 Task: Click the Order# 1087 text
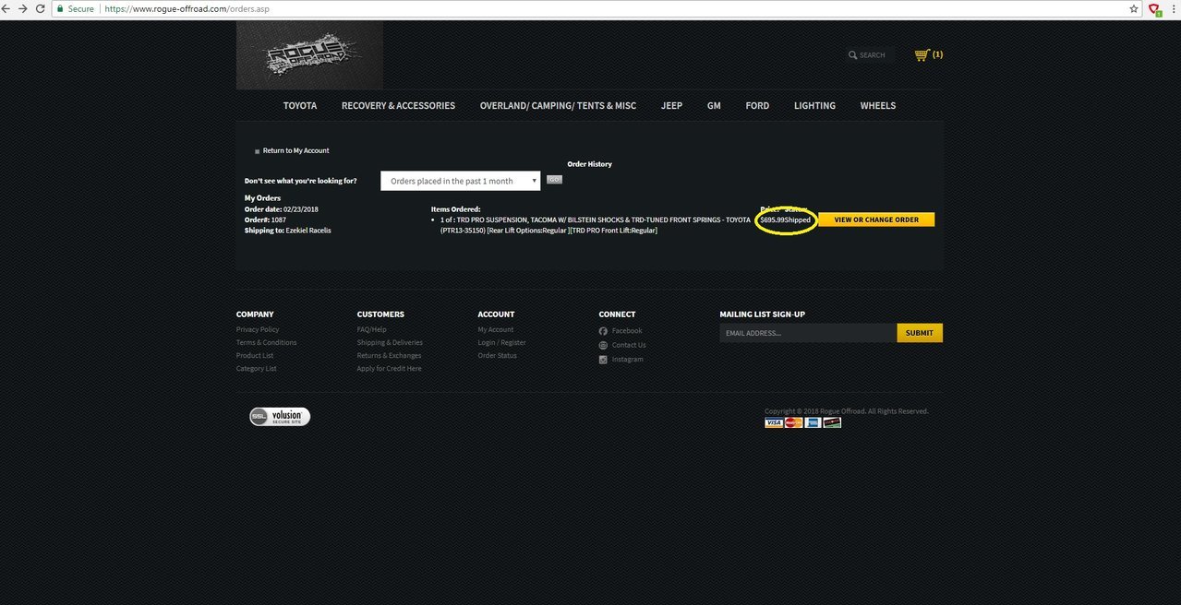pos(265,219)
